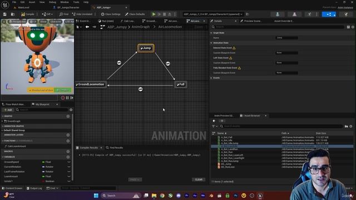Open the Tools menu
356x200 pixels.
(76, 2)
